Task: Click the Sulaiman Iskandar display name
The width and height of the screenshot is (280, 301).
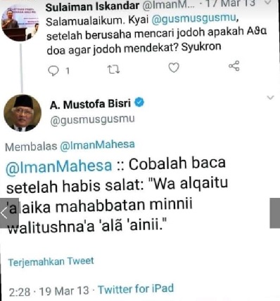Action: tap(92, 7)
